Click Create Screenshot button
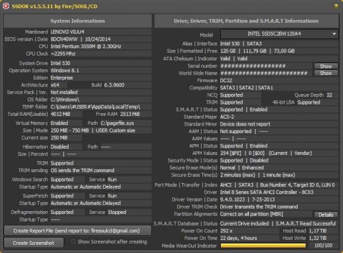The height and width of the screenshot is (253, 343). (x=34, y=243)
